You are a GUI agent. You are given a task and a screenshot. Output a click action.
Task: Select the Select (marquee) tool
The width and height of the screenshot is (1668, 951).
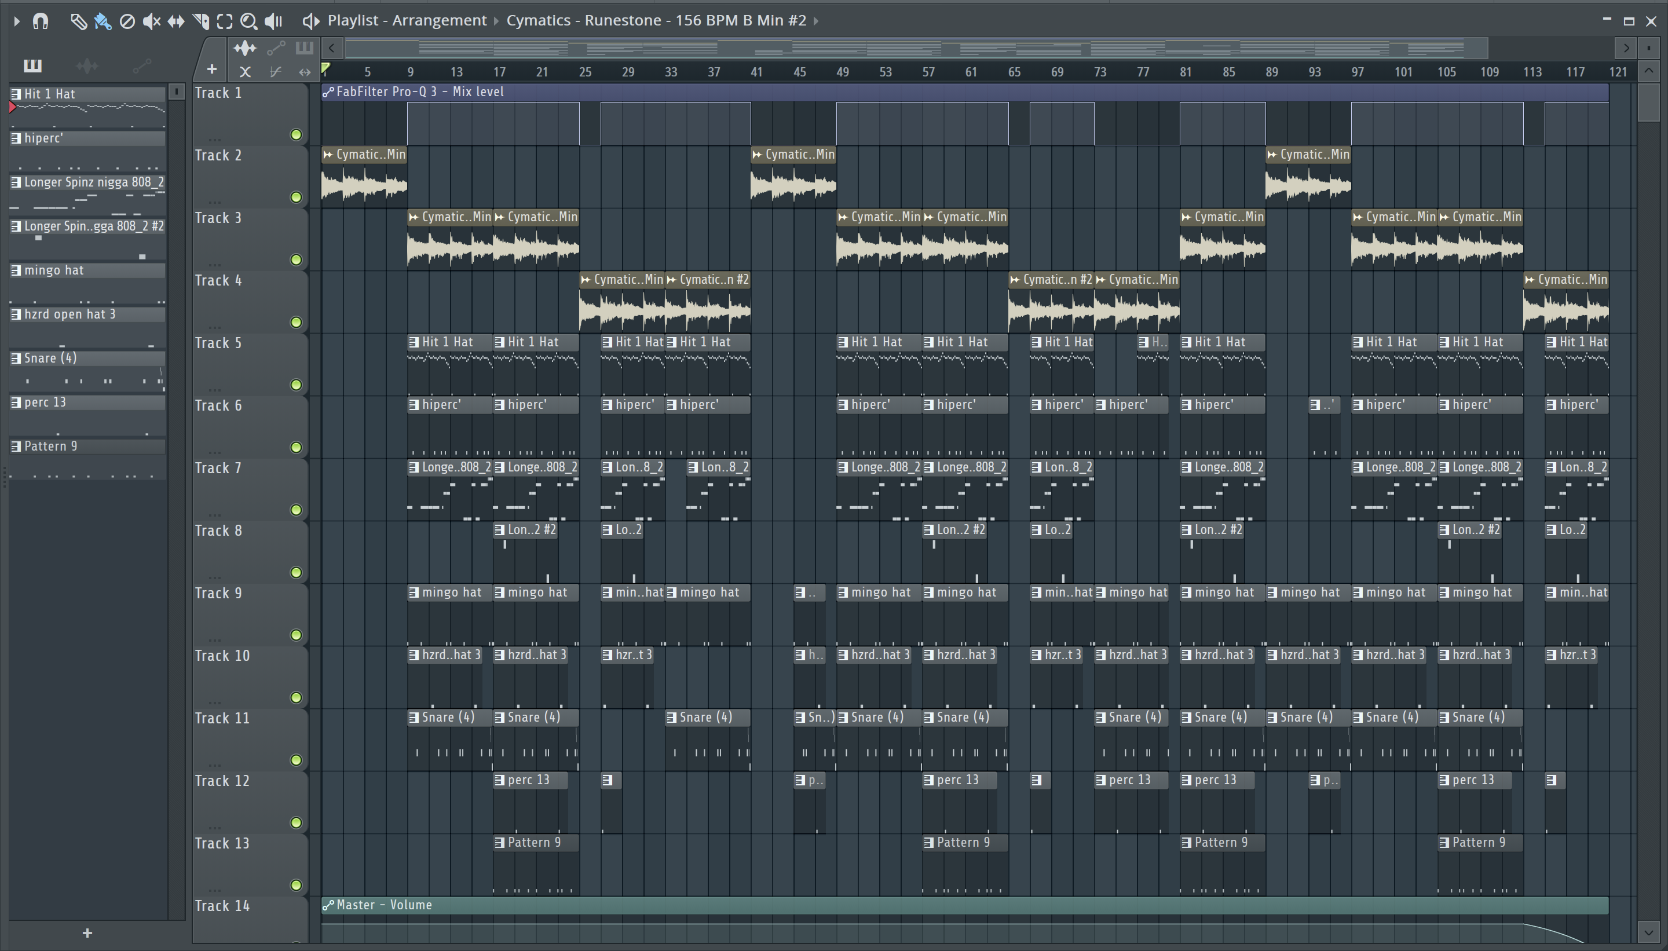[225, 21]
